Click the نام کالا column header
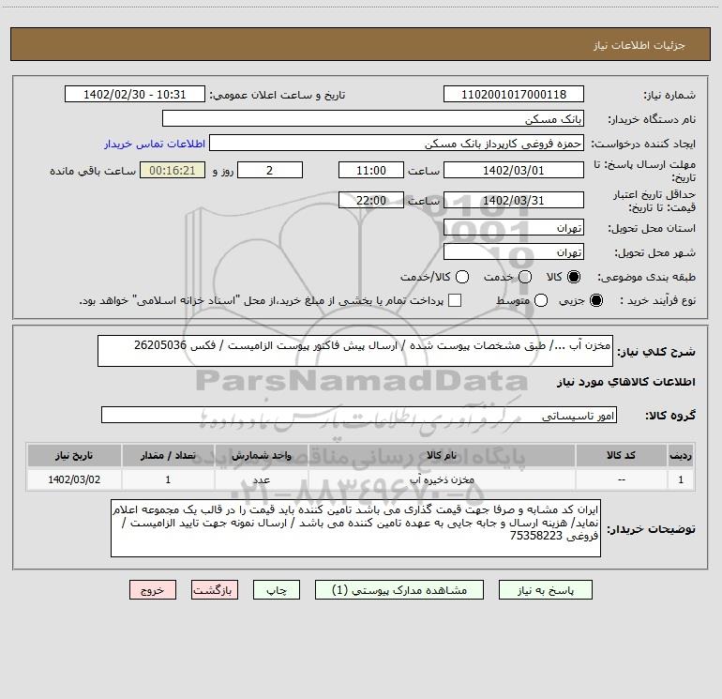Image resolution: width=722 pixels, height=699 pixels. point(442,455)
